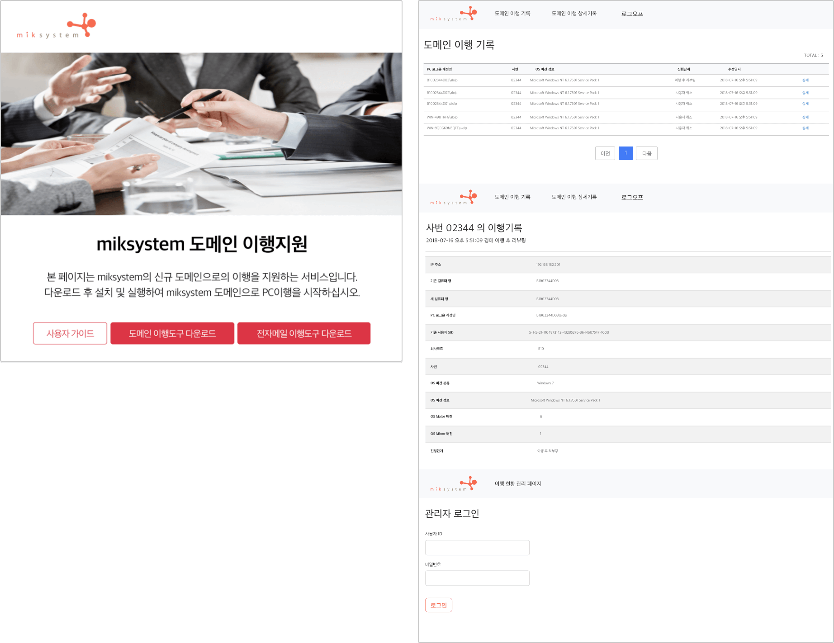Click 전자메일 이행도구 다운로드 button
834x643 pixels.
click(x=304, y=333)
